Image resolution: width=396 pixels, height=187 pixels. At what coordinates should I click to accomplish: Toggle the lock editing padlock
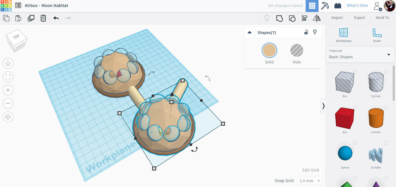[306, 32]
